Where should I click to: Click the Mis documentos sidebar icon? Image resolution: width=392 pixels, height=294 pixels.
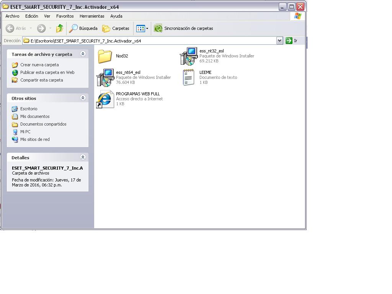15,116
